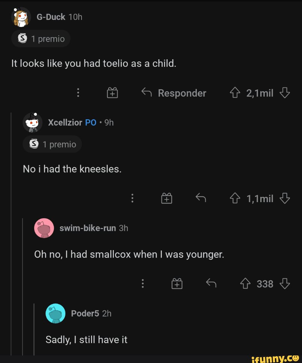Open G-Duck's avatar picture
The width and height of the screenshot is (302, 363).
[x=21, y=16]
